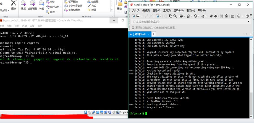The height and width of the screenshot is (123, 254).
Task: Click VirtualBox hard disk status icon
Action: point(86,112)
